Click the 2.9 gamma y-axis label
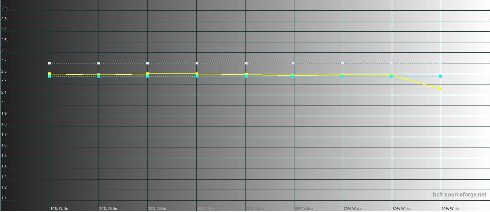 coord(4,8)
